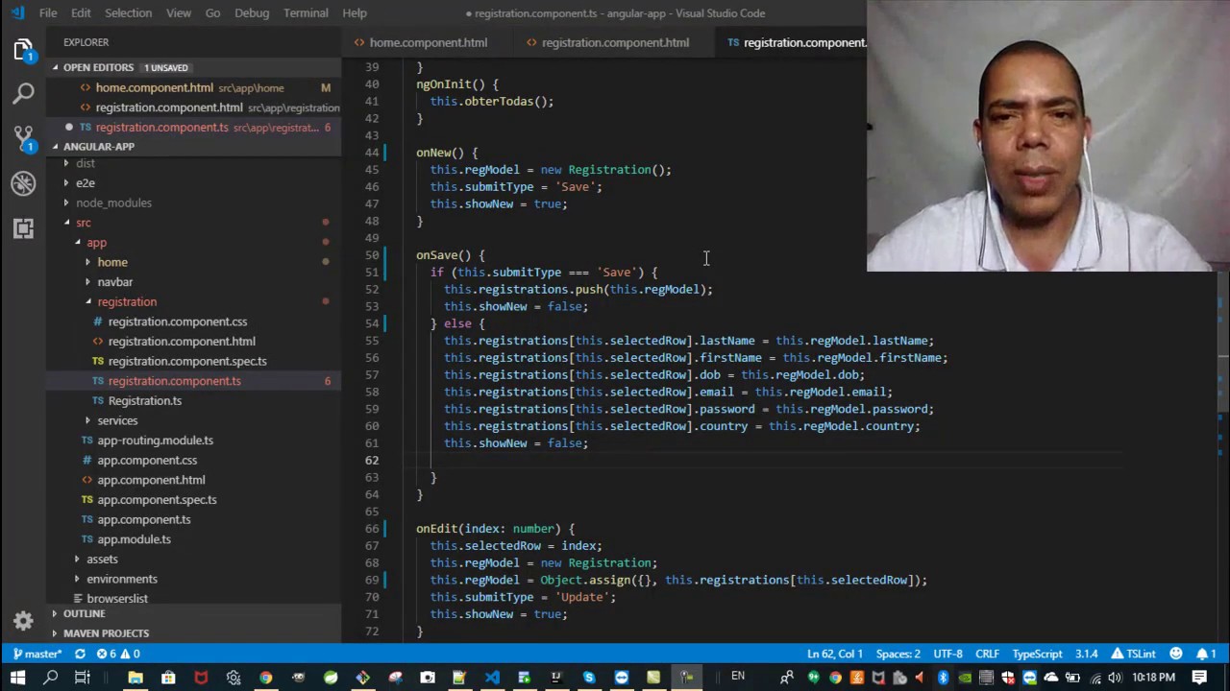Screen dimensions: 1230x691
Task: Open Windows taskbar search
Action: pyautogui.click(x=50, y=678)
